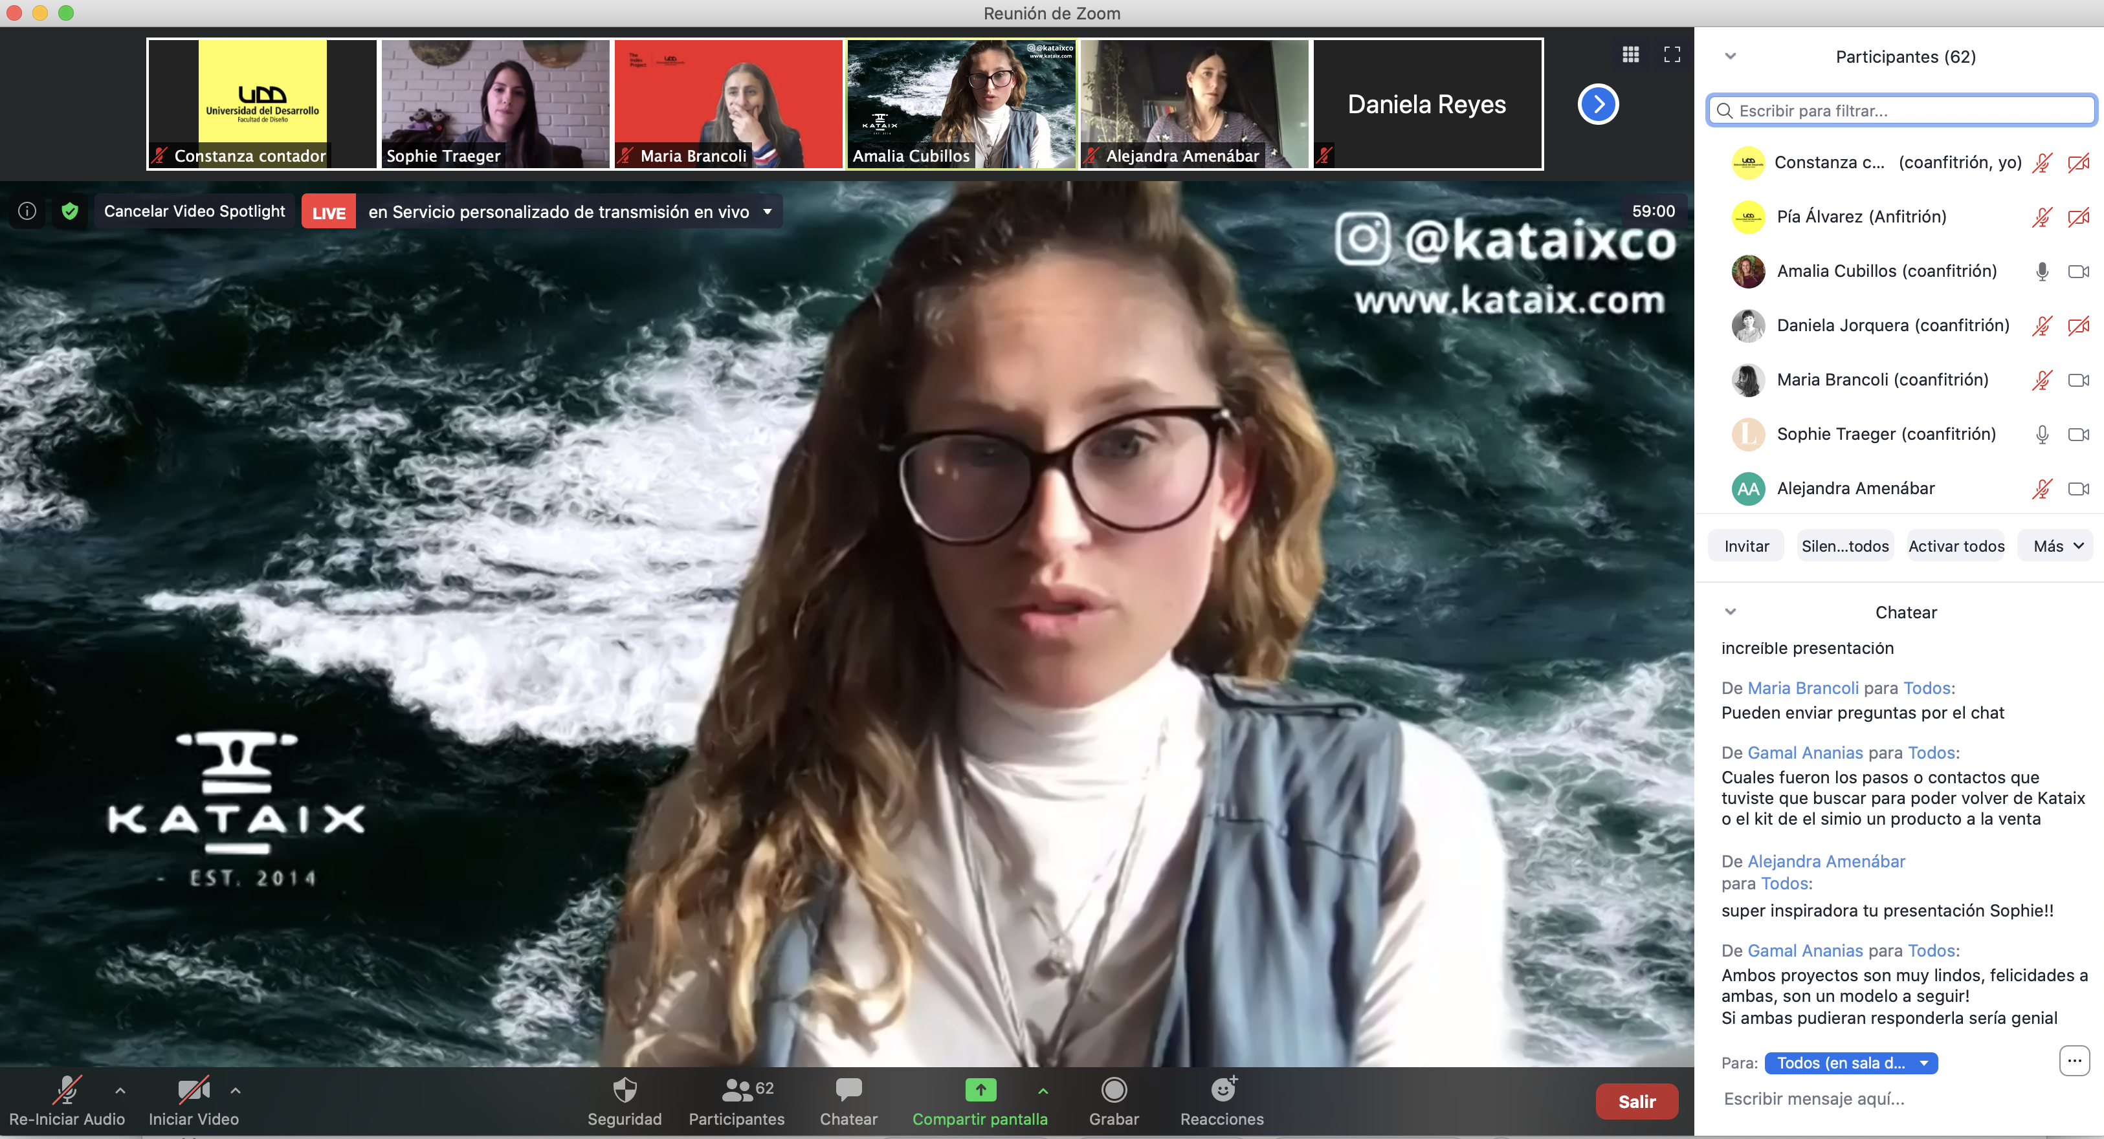Screen dimensions: 2104x1139
Task: Open video options caret next to camera
Action: click(x=235, y=1090)
